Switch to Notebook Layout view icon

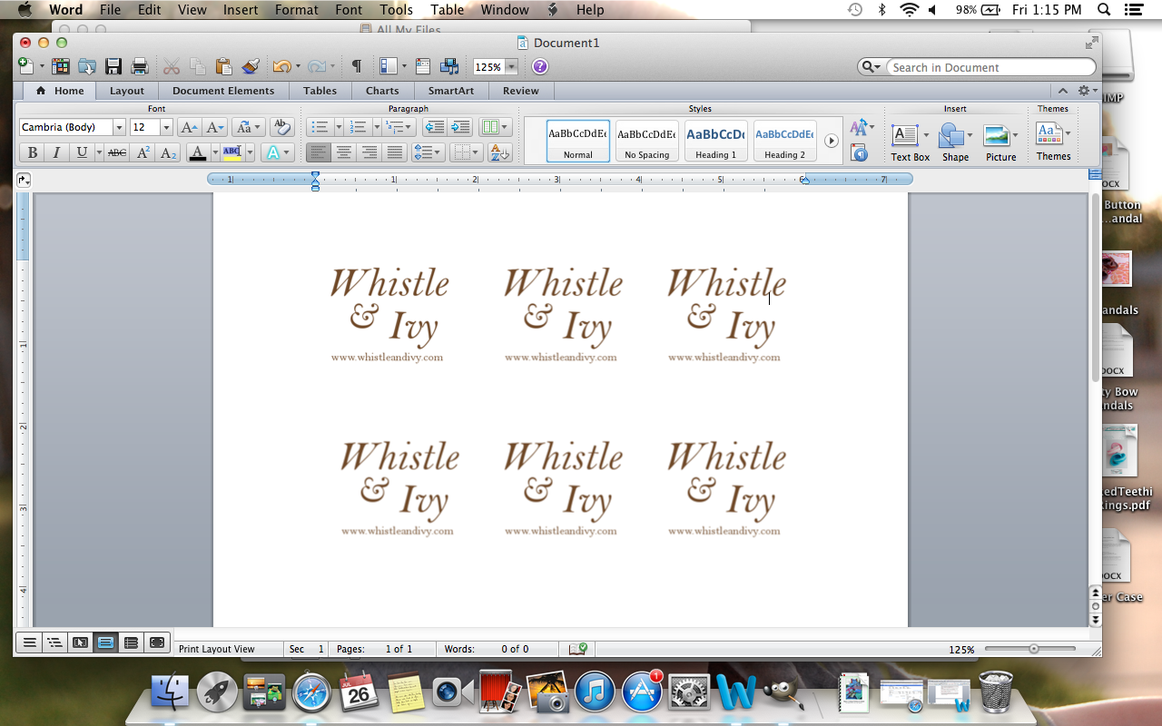[131, 643]
